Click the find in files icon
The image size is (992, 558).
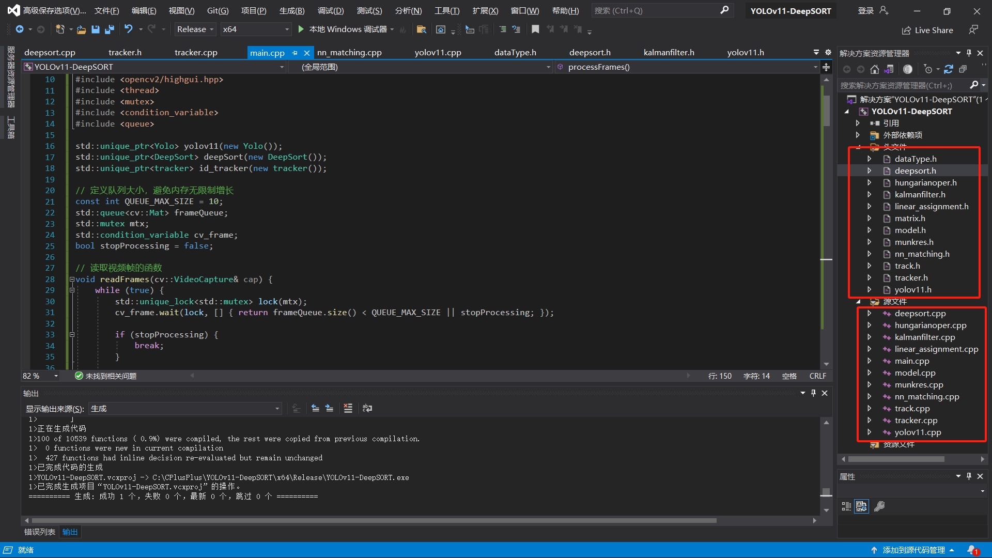[422, 29]
